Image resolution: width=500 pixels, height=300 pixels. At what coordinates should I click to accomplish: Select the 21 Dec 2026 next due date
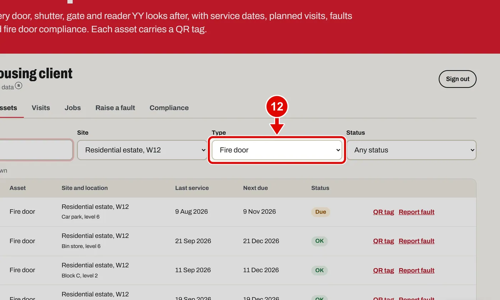(x=261, y=241)
